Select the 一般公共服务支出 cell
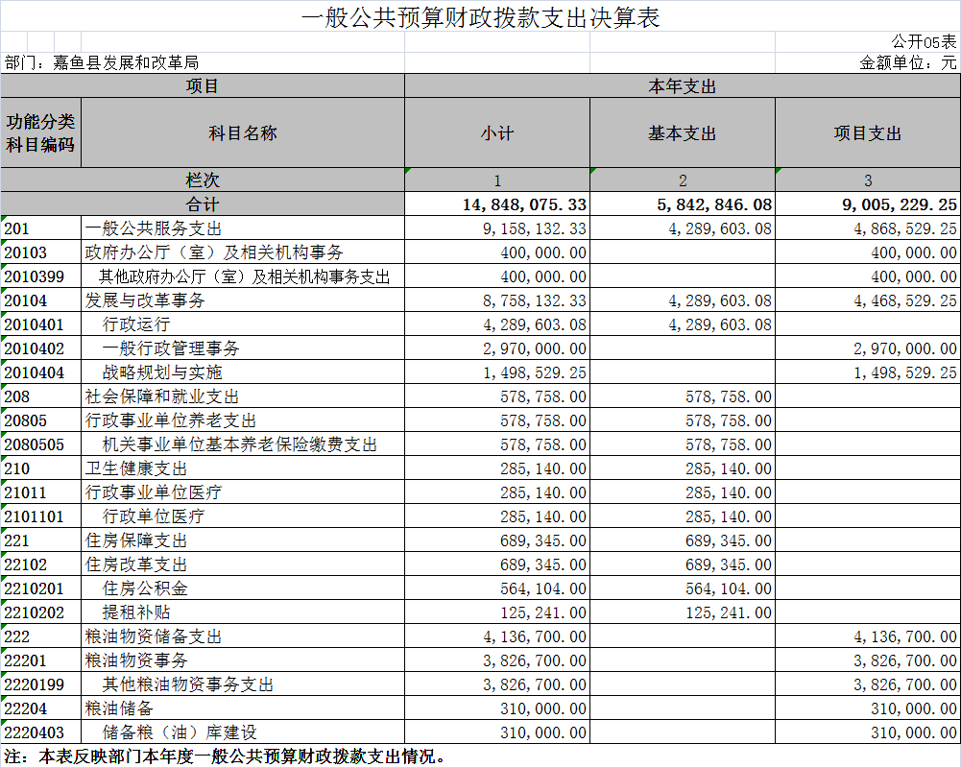The width and height of the screenshot is (961, 768). coord(243,228)
